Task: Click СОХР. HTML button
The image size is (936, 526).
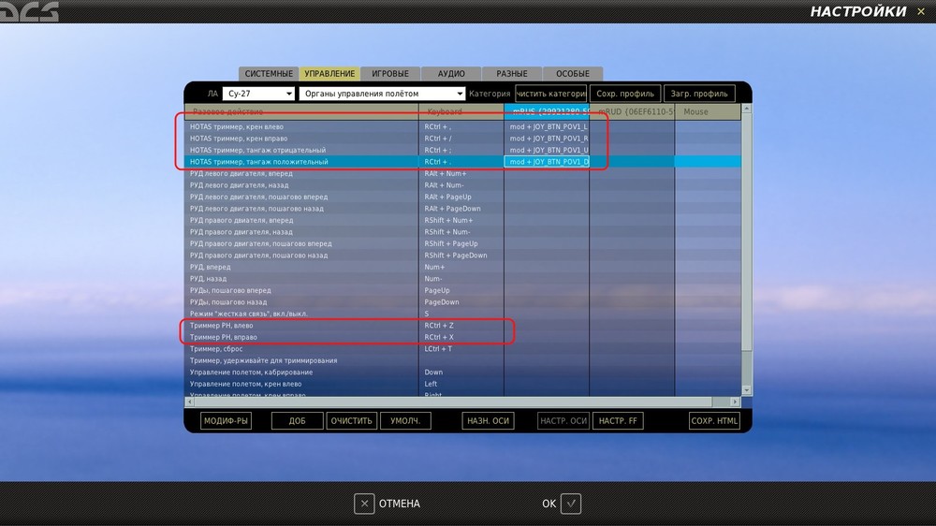Action: pos(714,421)
